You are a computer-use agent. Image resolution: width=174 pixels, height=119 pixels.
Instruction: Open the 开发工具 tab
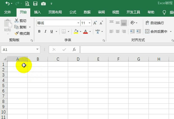point(133,12)
